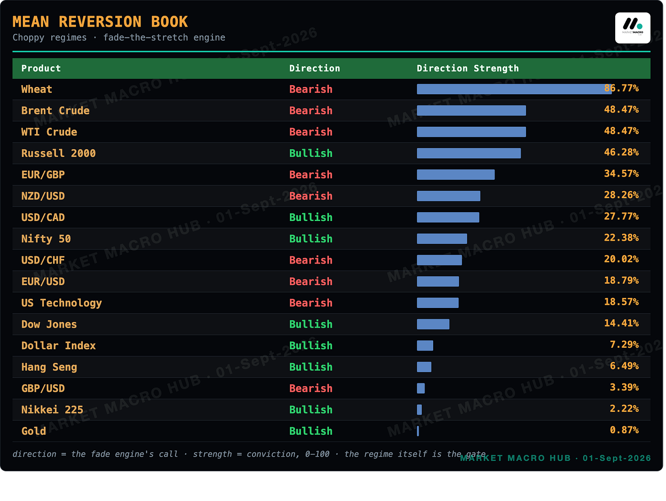Click the Russell 2000 strength bar
The height and width of the screenshot is (501, 666).
(x=469, y=153)
